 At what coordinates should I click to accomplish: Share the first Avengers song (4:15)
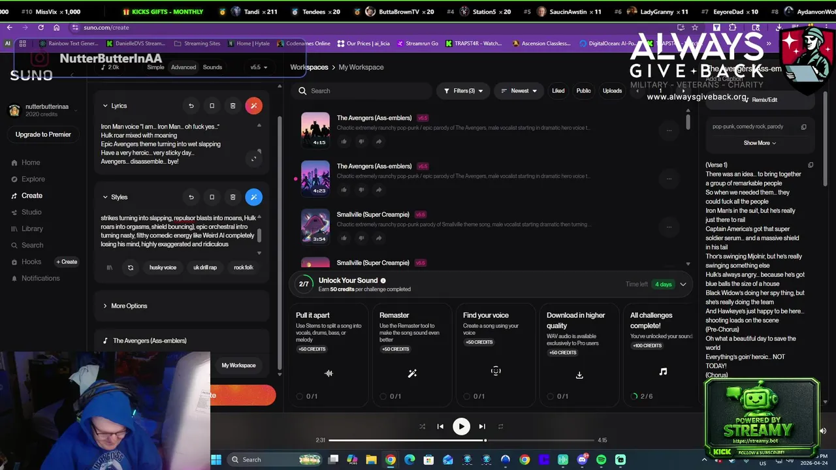(379, 142)
